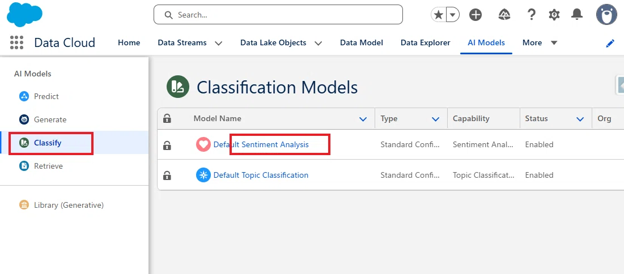Expand the Data Lake Objects chevron
The width and height of the screenshot is (624, 274).
click(319, 44)
